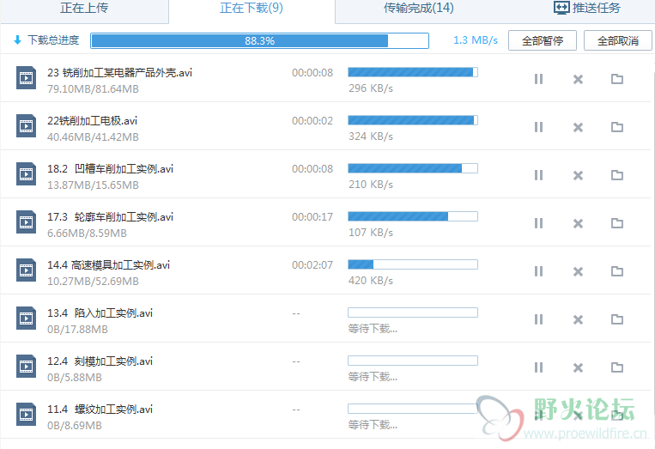Pause download of 14.4 高速模具加工实例.avi
655x449 pixels.
[538, 271]
